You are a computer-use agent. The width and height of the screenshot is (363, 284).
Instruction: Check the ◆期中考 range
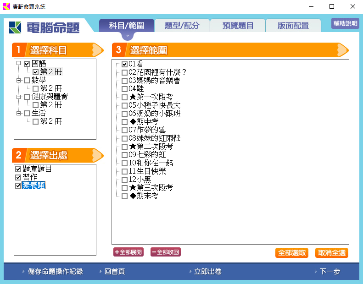coord(124,122)
